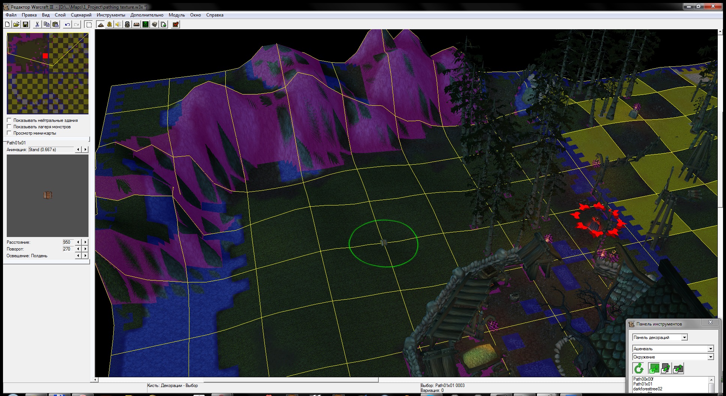Click the New map icon

coord(7,24)
